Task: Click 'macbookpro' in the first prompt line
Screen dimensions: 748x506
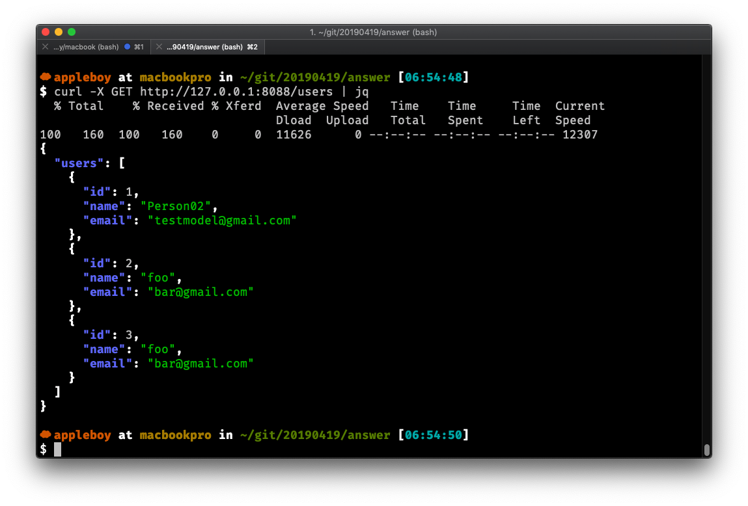Action: click(x=176, y=77)
